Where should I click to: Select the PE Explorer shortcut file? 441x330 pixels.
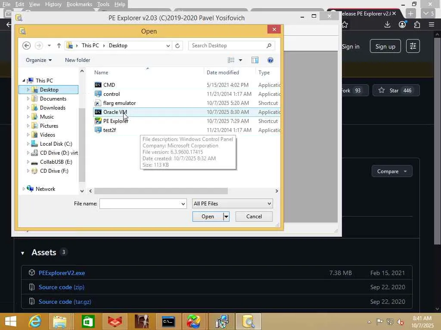click(115, 121)
